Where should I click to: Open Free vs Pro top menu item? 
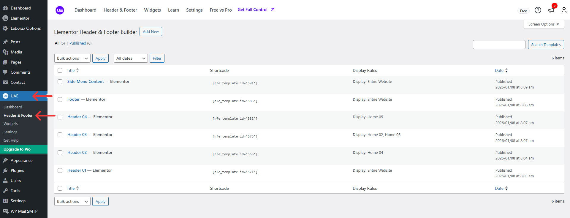(x=221, y=10)
